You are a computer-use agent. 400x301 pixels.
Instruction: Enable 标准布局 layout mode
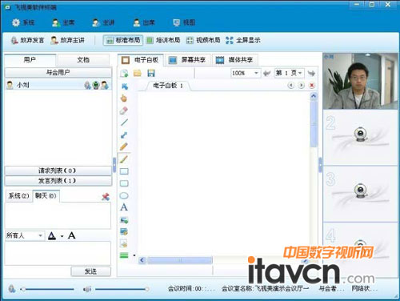pyautogui.click(x=123, y=40)
